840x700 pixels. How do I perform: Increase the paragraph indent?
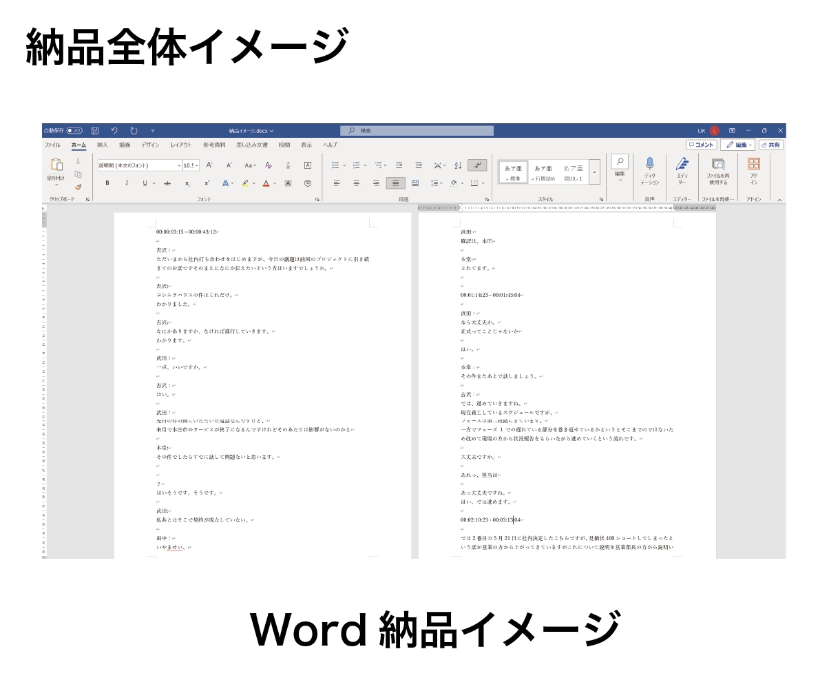coord(419,165)
